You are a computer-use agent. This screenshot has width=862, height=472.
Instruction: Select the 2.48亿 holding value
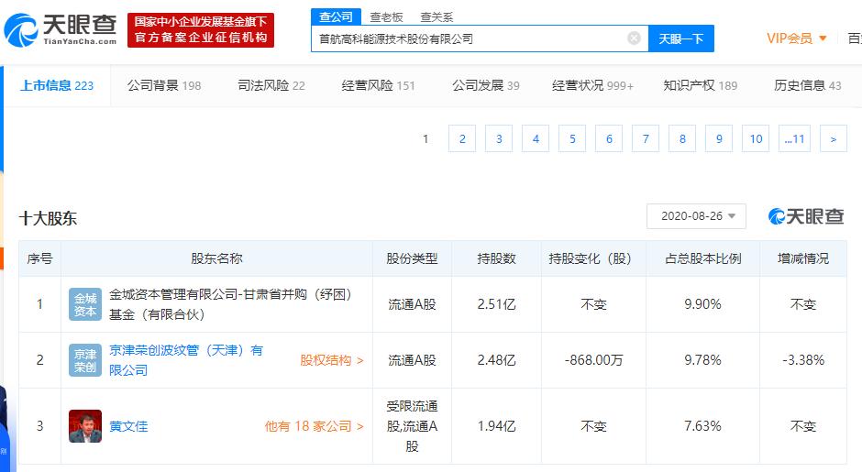[x=496, y=360]
